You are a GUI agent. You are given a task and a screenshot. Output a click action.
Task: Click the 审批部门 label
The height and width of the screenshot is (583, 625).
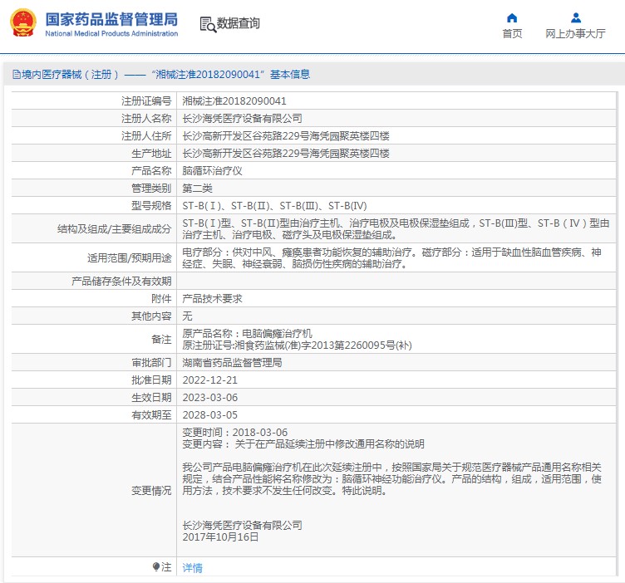click(x=151, y=363)
